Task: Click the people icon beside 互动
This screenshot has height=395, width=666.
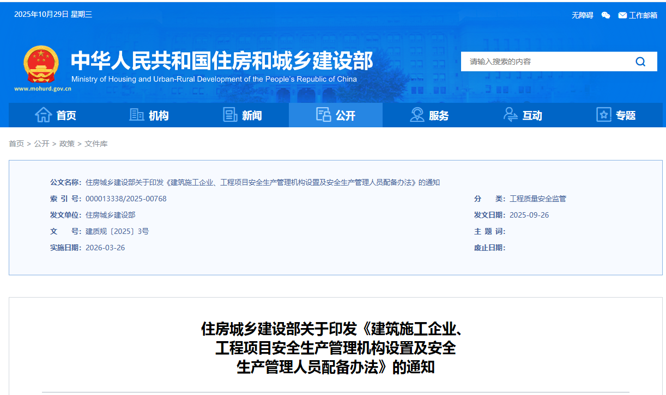Action: [510, 115]
